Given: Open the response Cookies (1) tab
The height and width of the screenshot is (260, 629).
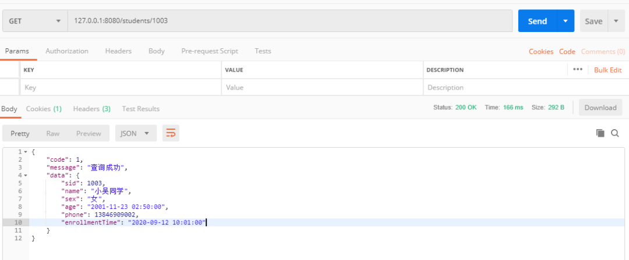Looking at the screenshot, I should coord(44,109).
